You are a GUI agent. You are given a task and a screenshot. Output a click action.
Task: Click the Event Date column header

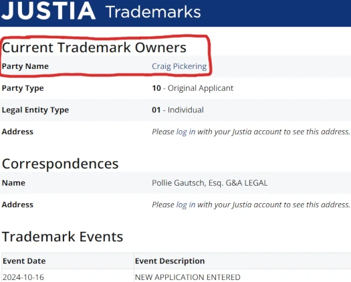24,261
